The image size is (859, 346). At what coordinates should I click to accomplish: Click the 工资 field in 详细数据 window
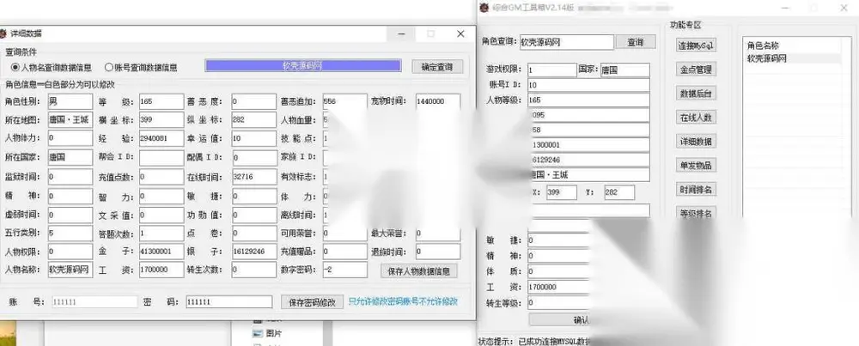coord(161,270)
